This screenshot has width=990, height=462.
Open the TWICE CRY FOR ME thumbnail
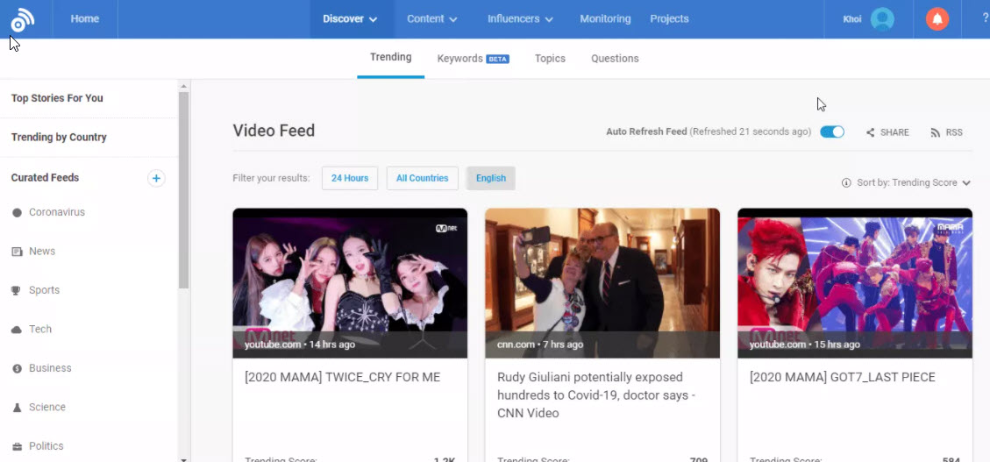(350, 283)
